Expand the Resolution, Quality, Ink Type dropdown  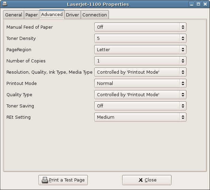pyautogui.click(x=140, y=72)
